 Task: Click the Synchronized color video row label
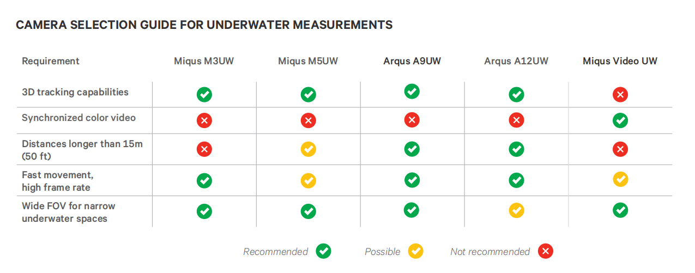(78, 118)
